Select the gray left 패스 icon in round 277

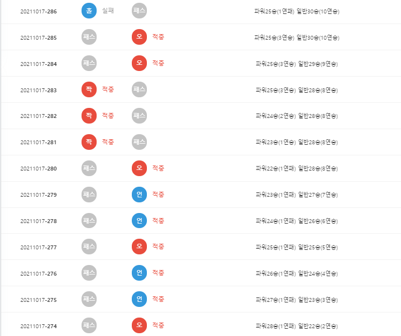pyautogui.click(x=89, y=247)
